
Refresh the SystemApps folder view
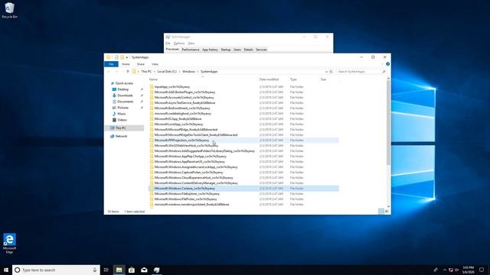[x=332, y=71]
